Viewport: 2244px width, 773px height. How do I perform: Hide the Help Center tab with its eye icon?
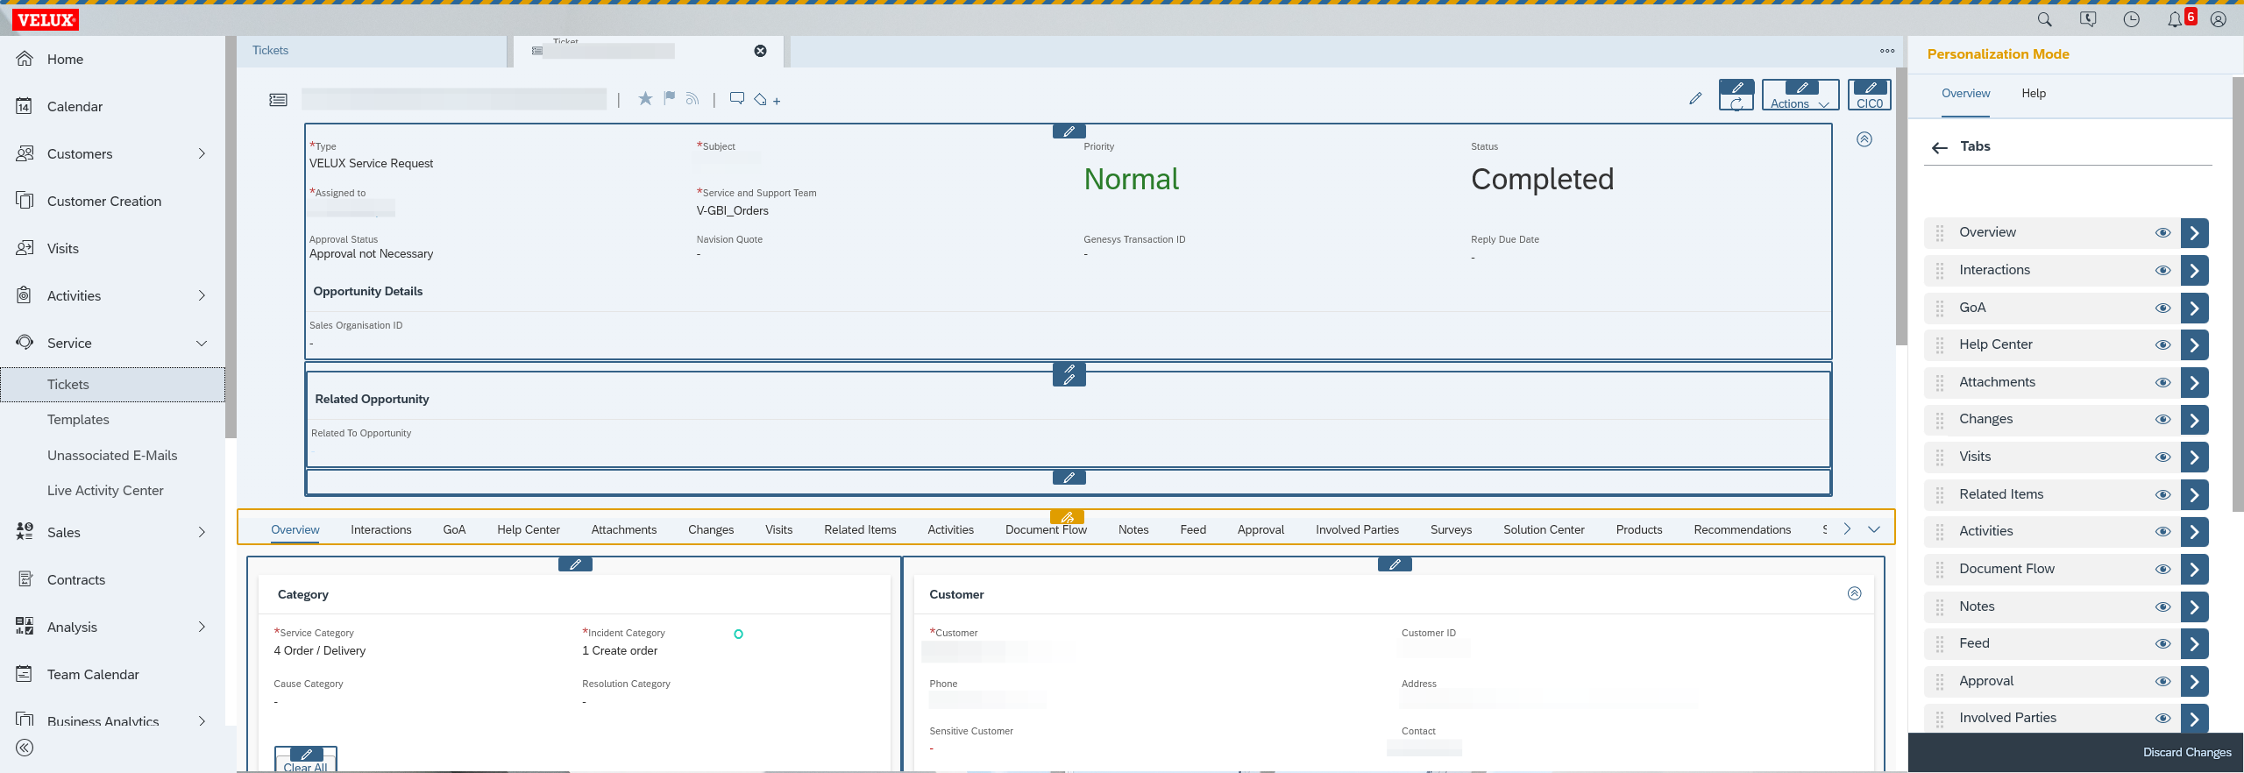(2163, 345)
